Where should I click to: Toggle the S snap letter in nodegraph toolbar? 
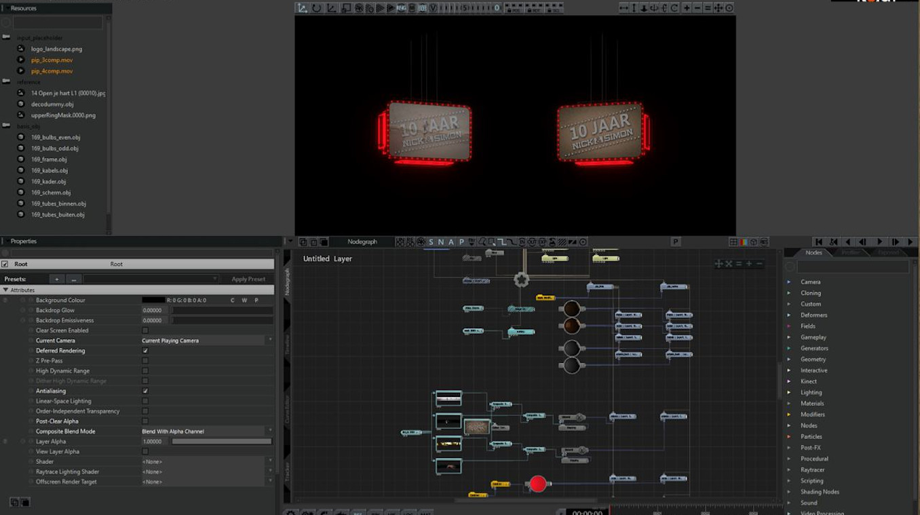click(431, 242)
